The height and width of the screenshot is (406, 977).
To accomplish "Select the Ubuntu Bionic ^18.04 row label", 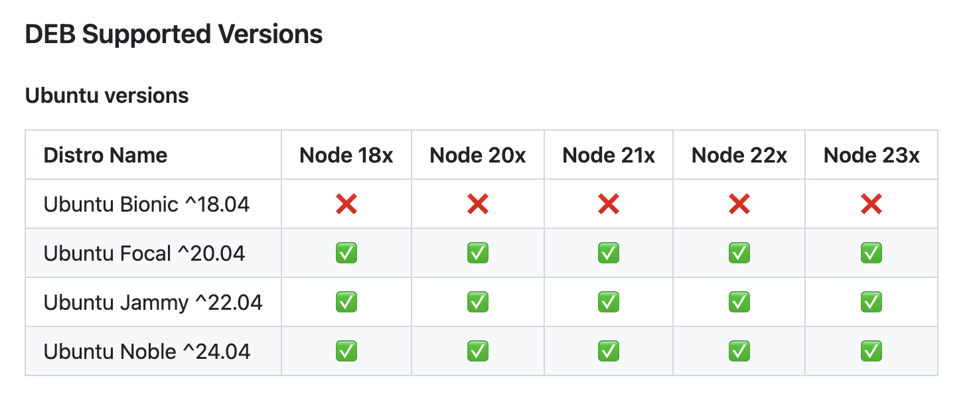I will coord(147,204).
